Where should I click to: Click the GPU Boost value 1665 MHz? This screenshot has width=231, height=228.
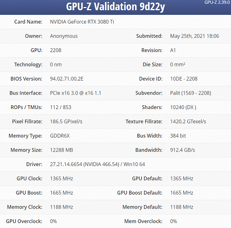coord(62,193)
